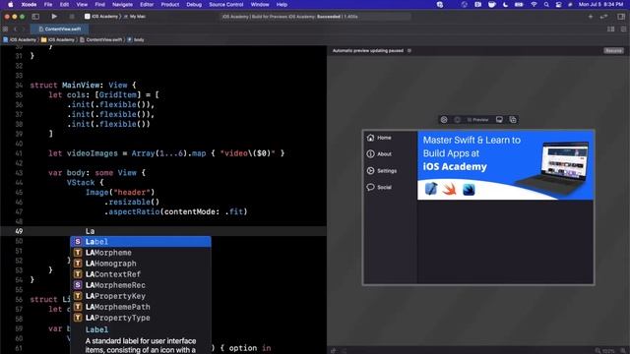Viewport: 630px width, 354px height.
Task: Select LAMorphemePath autocomplete suggestion
Action: point(141,307)
